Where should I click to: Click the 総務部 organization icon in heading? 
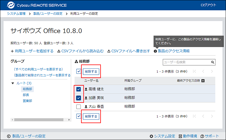pyautogui.click(x=76, y=62)
